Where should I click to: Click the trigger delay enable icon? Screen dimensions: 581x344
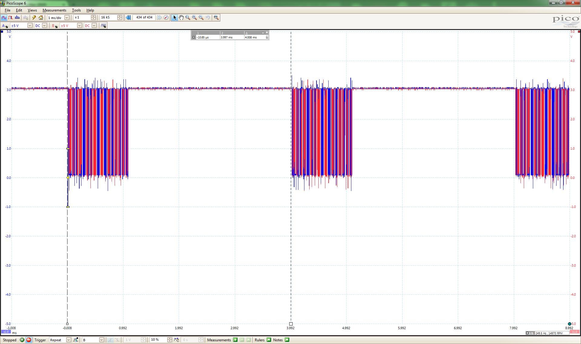176,340
